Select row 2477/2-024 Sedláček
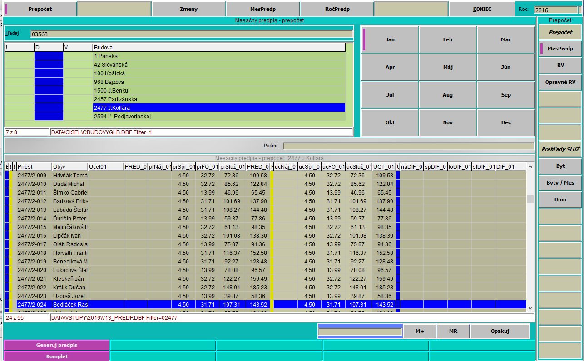This screenshot has width=584, height=361. click(265, 305)
